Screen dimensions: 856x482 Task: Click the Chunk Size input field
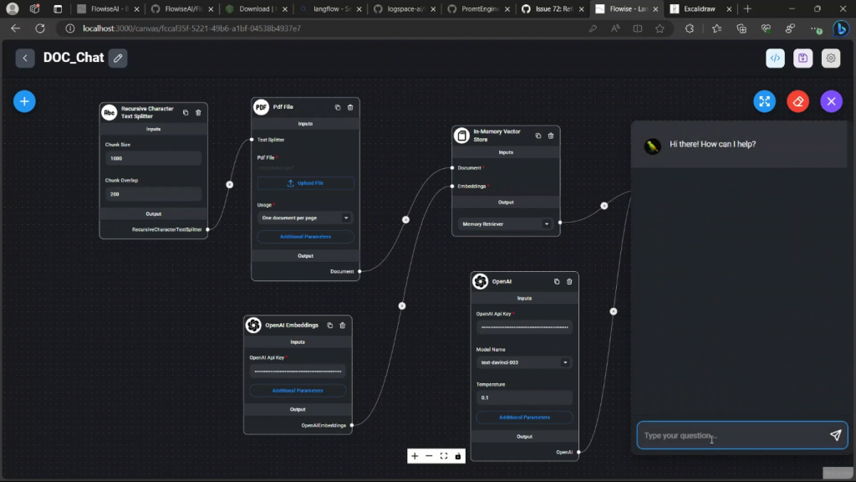pyautogui.click(x=153, y=158)
